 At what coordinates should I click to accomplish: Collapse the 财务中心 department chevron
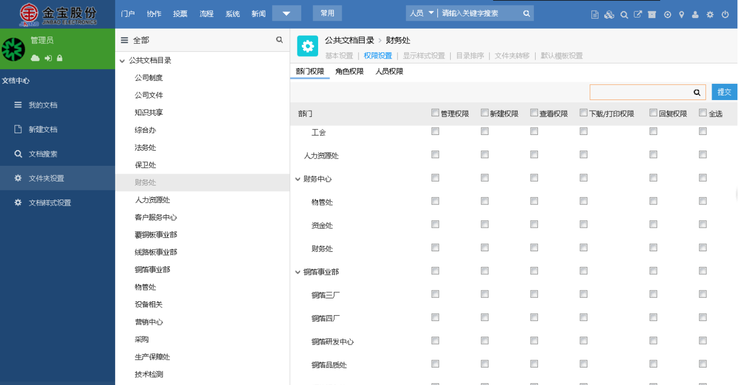(298, 179)
